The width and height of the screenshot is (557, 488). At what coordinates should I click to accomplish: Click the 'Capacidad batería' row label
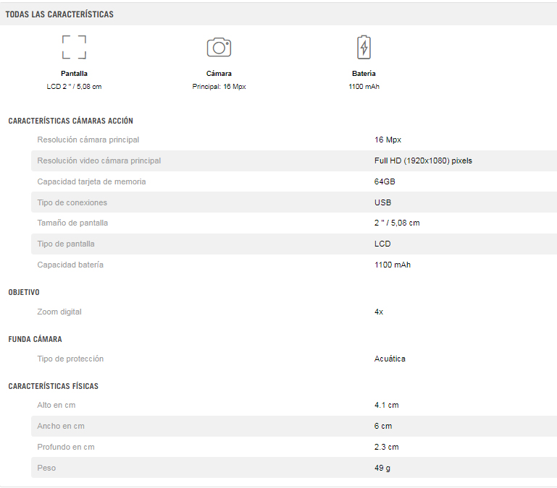(x=70, y=265)
